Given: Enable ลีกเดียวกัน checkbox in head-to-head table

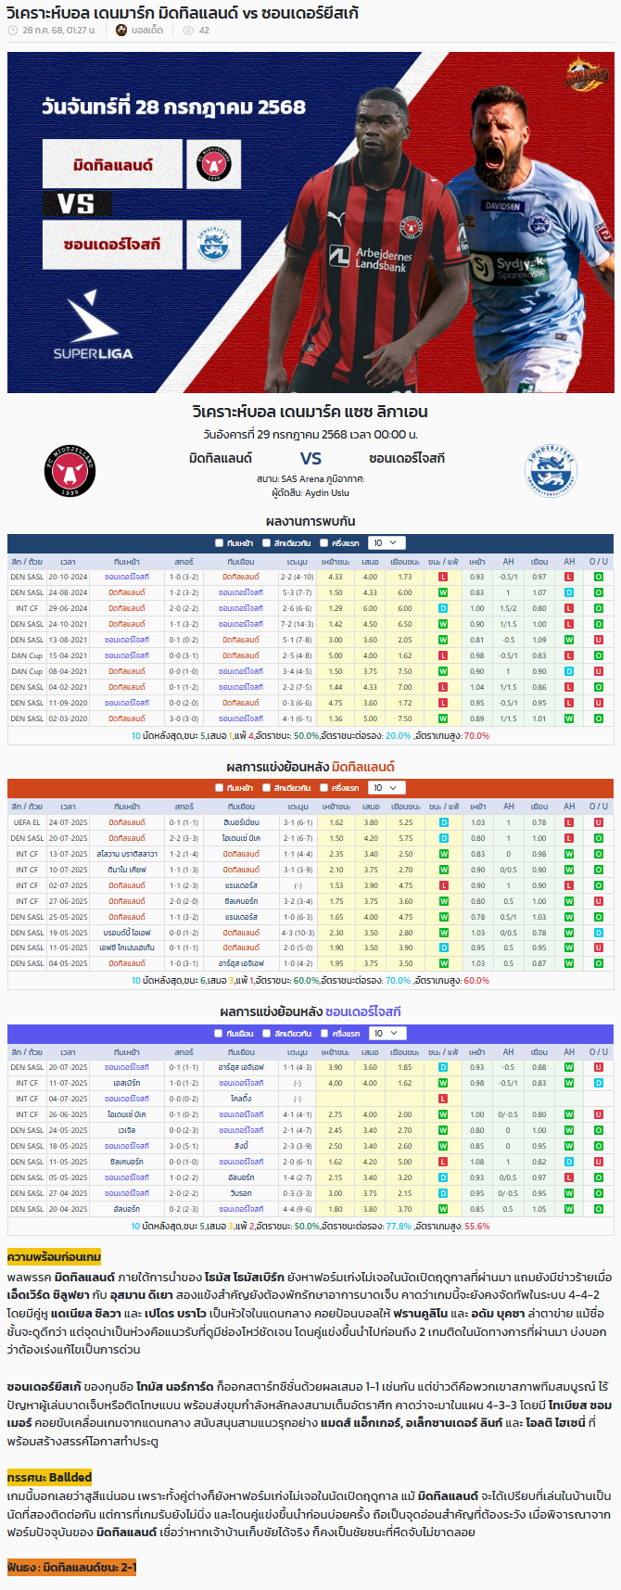Looking at the screenshot, I should tap(266, 543).
